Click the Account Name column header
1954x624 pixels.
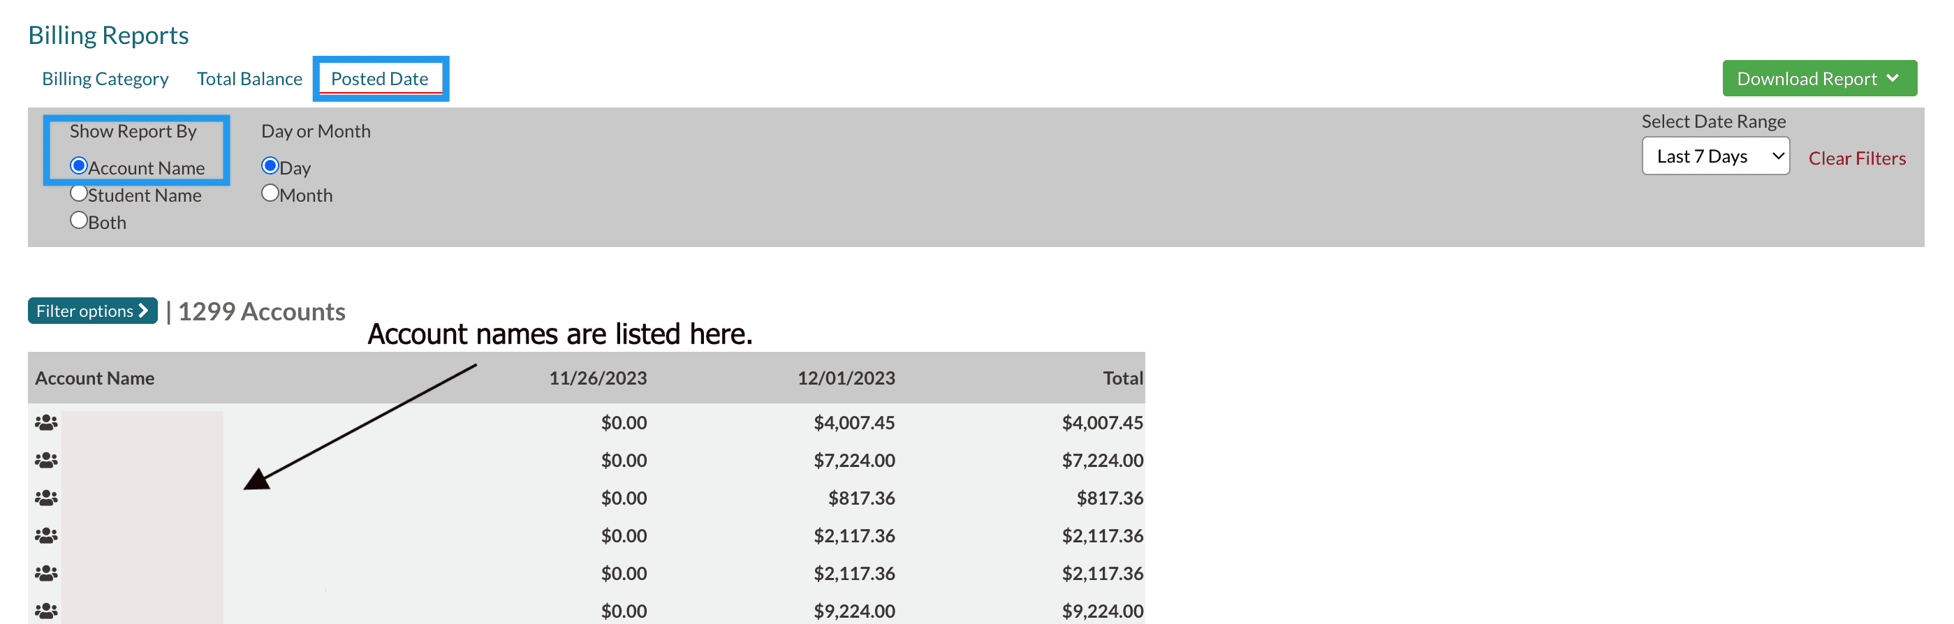(95, 378)
